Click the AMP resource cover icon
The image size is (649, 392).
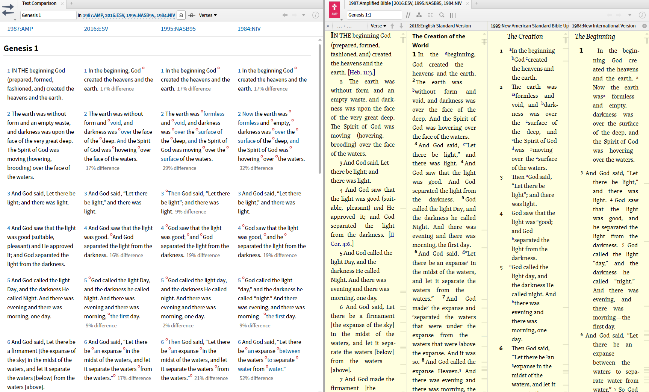click(334, 9)
